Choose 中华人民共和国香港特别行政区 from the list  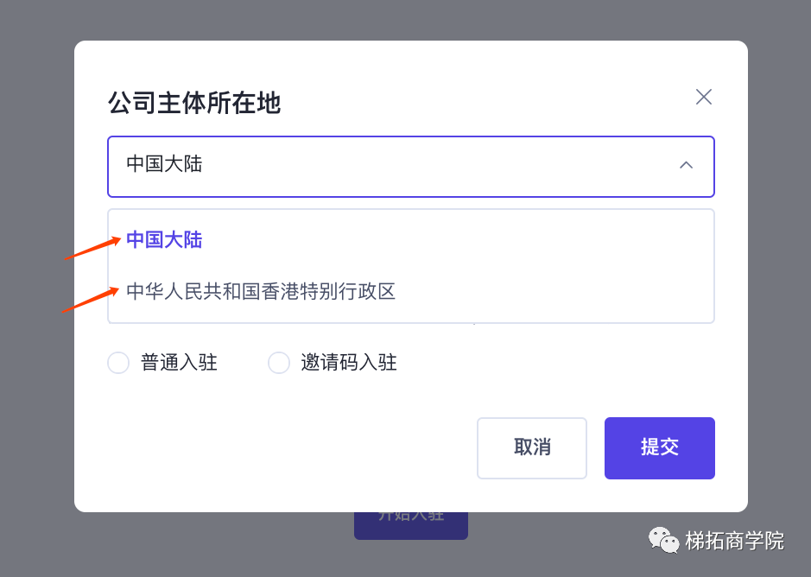(261, 292)
